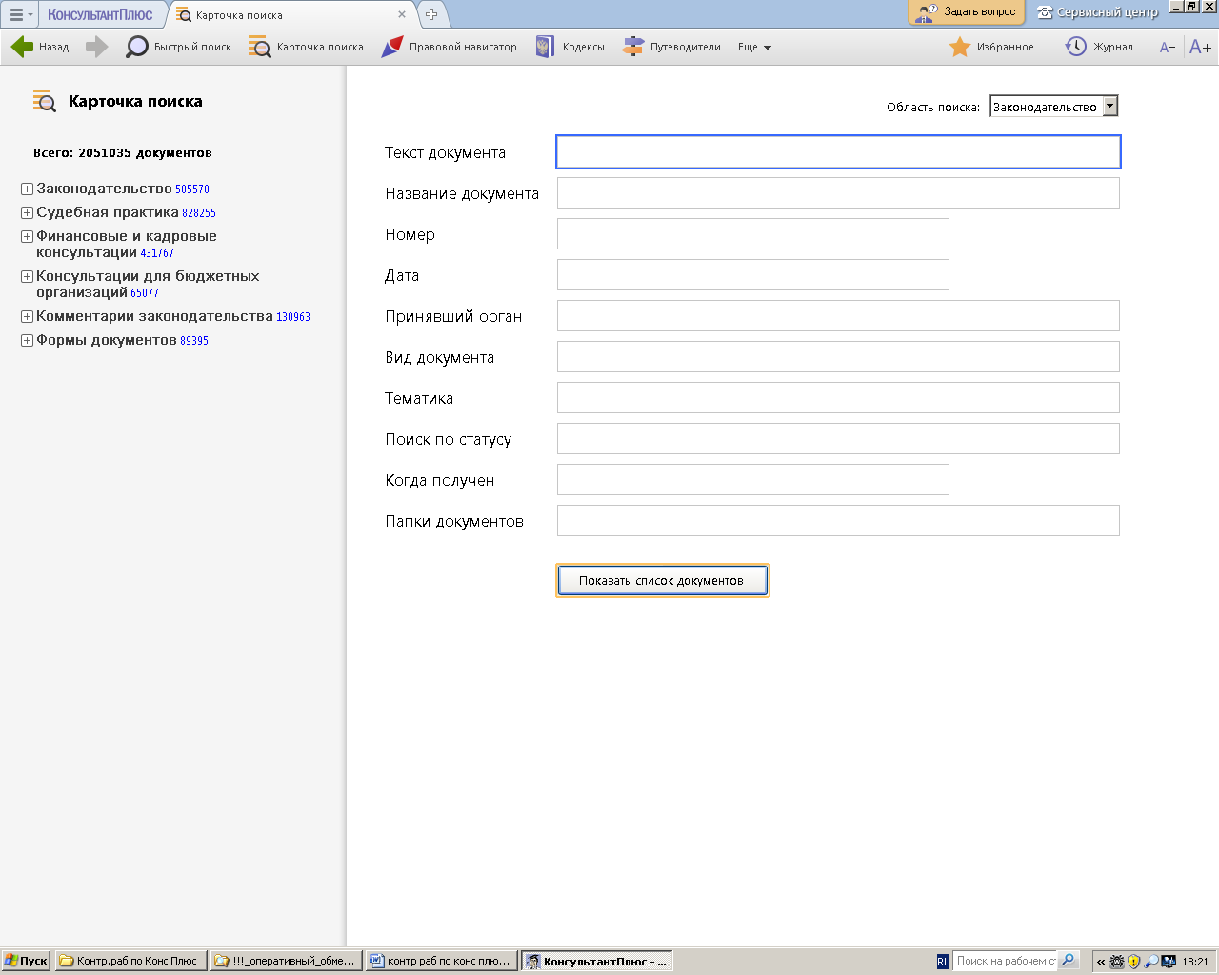Viewport: 1219px width, 975px height.
Task: Click the Когда получен field
Action: pos(753,480)
